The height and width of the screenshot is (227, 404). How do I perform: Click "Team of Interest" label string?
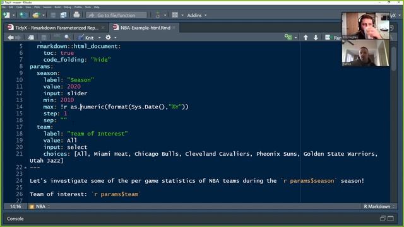tap(97, 134)
